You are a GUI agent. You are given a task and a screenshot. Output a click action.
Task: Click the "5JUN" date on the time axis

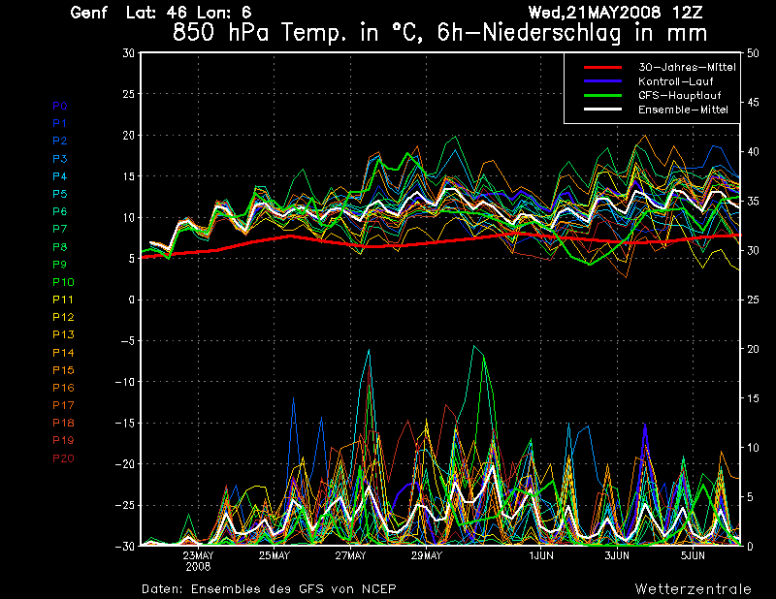pyautogui.click(x=693, y=555)
